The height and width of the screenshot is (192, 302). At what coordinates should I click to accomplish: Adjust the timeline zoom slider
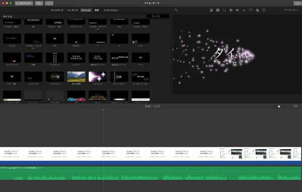click(279, 106)
